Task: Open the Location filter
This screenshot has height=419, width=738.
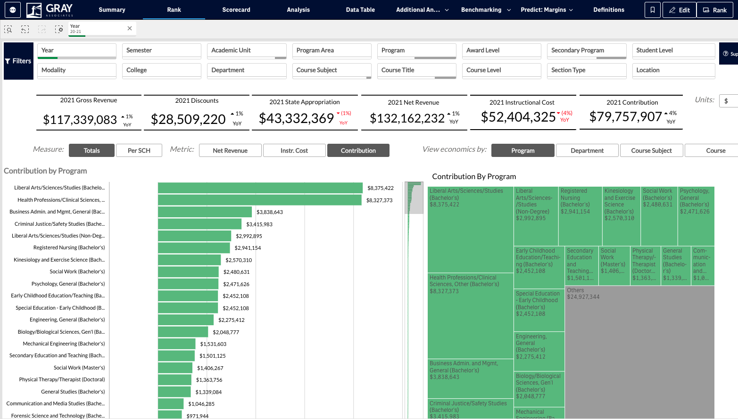Action: [x=673, y=71]
